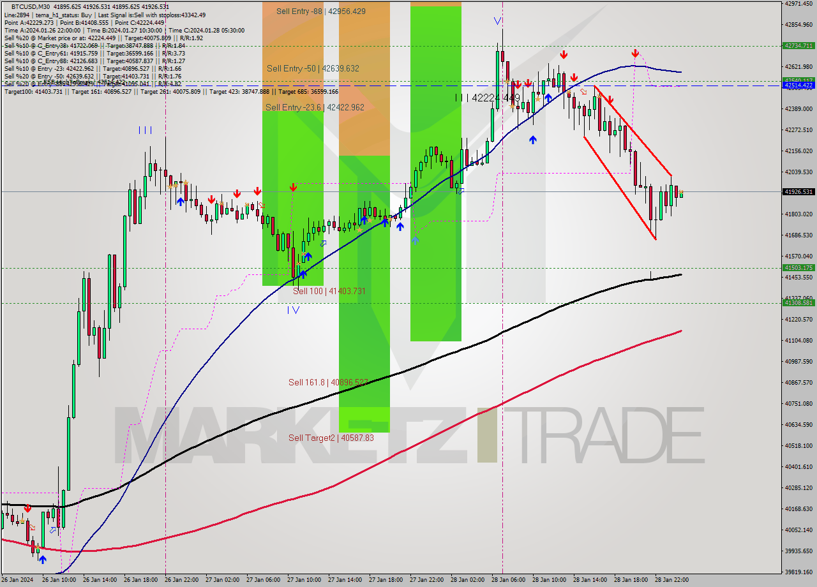
Task: Select the 'I I I | 42224.449' wave label
Action: tap(488, 98)
